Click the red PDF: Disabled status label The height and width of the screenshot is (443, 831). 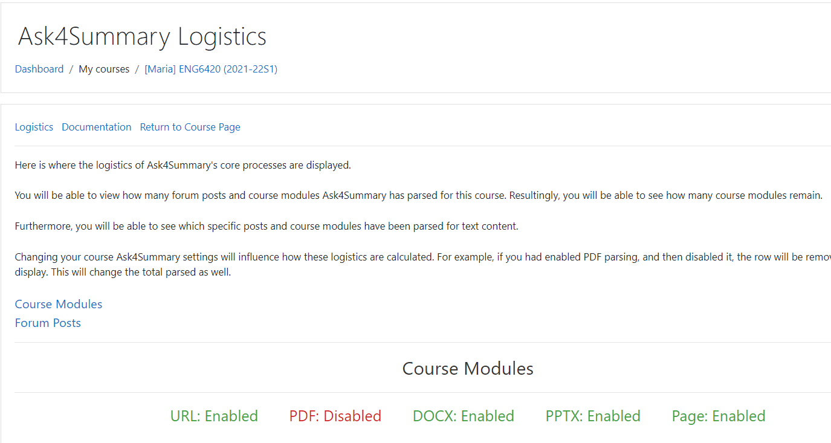click(x=335, y=416)
